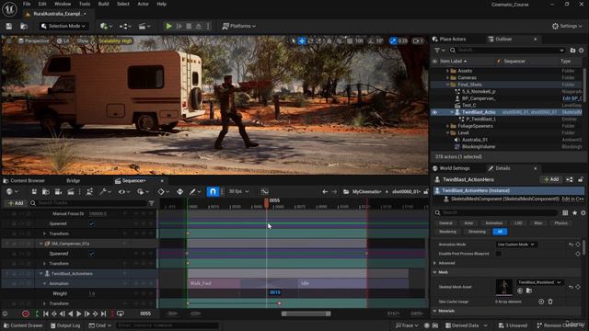Click the Add track button in Sequencer
The width and height of the screenshot is (589, 331).
tap(16, 203)
